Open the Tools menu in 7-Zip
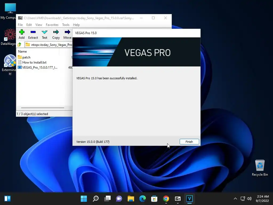This screenshot has height=205, width=273. [x=66, y=25]
